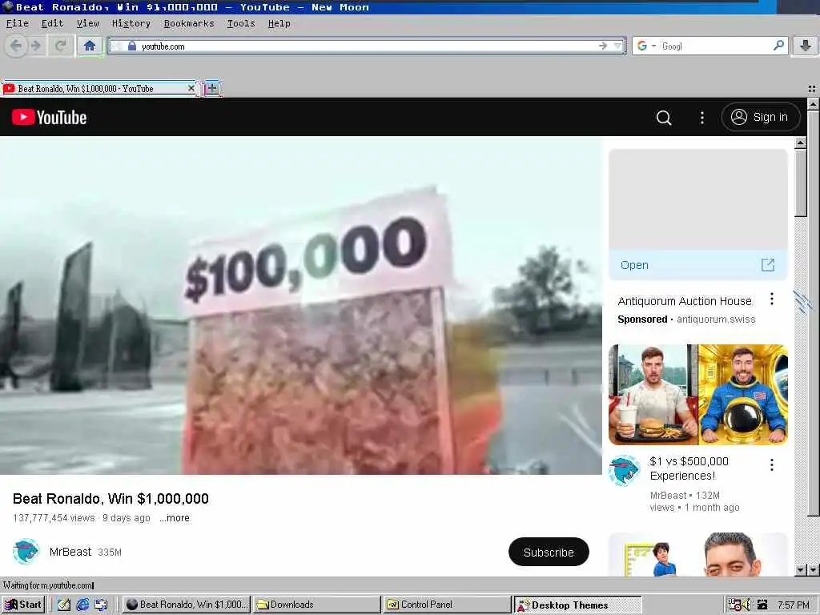The height and width of the screenshot is (615, 820).
Task: Open the Tools menu
Action: pos(241,23)
